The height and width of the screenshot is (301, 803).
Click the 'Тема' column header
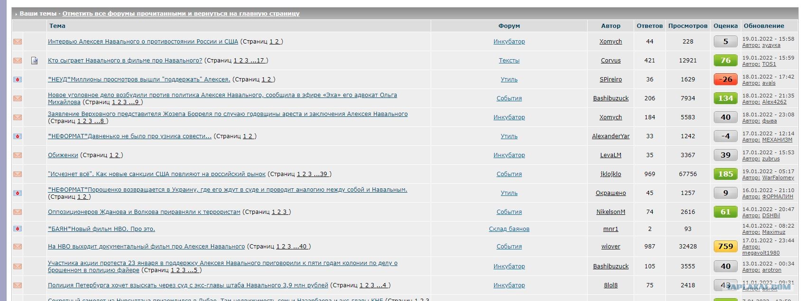pyautogui.click(x=57, y=26)
